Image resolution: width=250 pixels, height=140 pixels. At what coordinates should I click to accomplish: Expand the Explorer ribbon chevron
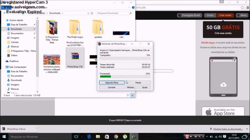click(x=129, y=7)
